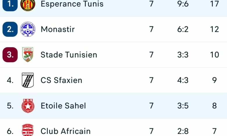Click Club Africain's 2:8 goal record
This screenshot has width=227, height=136.
pos(183,131)
